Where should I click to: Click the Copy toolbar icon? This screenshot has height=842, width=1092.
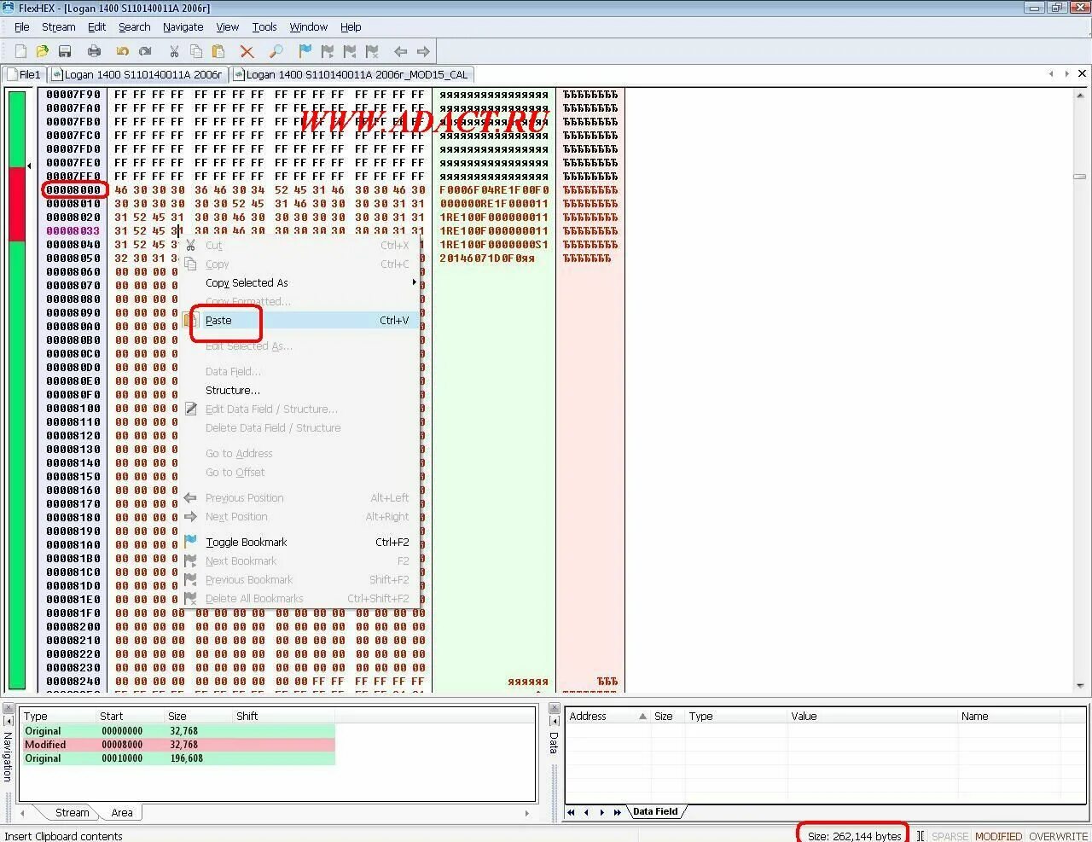pyautogui.click(x=196, y=51)
